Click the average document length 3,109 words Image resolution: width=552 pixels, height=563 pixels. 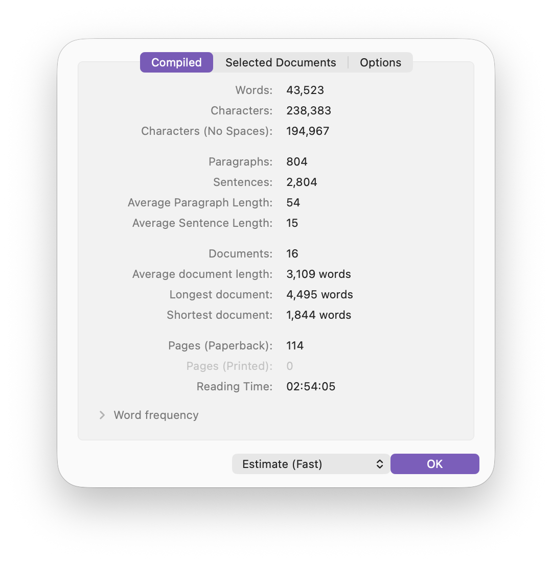click(x=318, y=274)
